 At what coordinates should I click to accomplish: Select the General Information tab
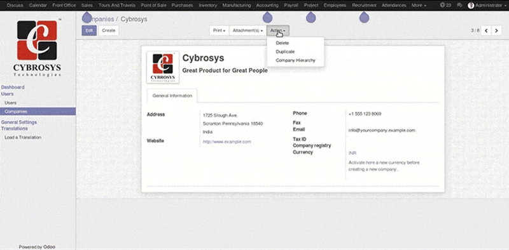[172, 96]
